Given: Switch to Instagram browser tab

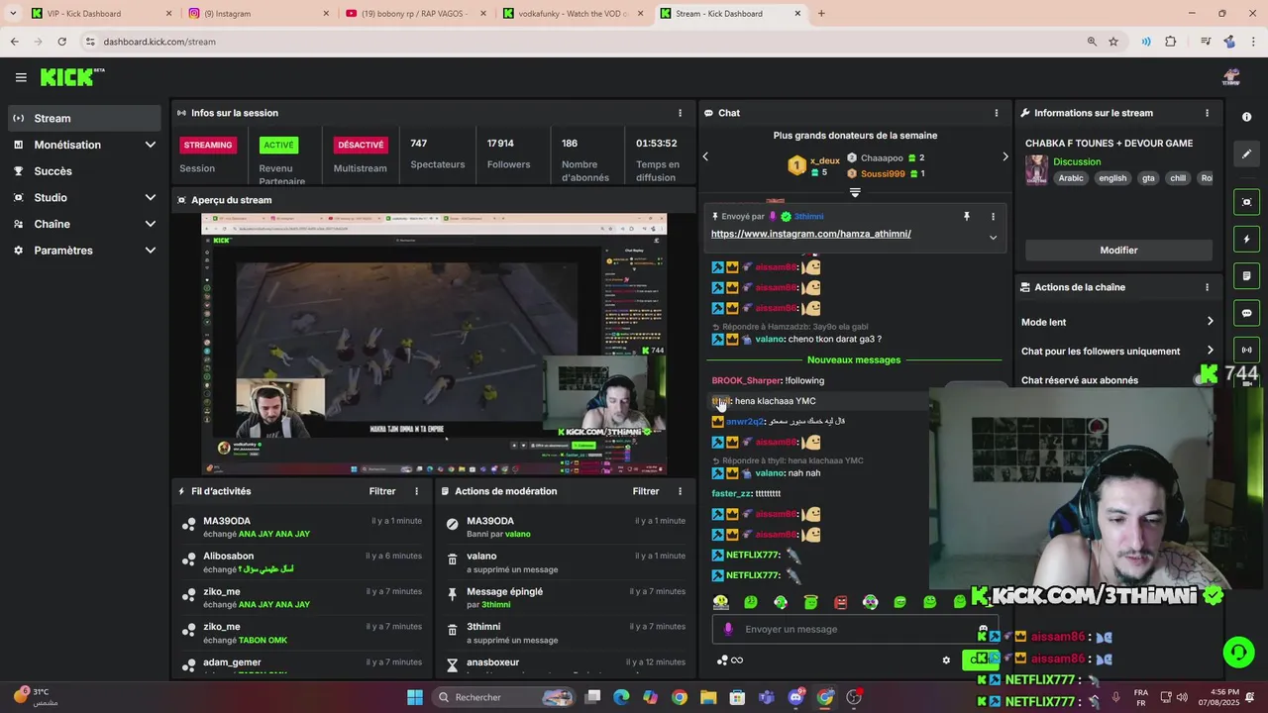Looking at the screenshot, I should pyautogui.click(x=260, y=14).
